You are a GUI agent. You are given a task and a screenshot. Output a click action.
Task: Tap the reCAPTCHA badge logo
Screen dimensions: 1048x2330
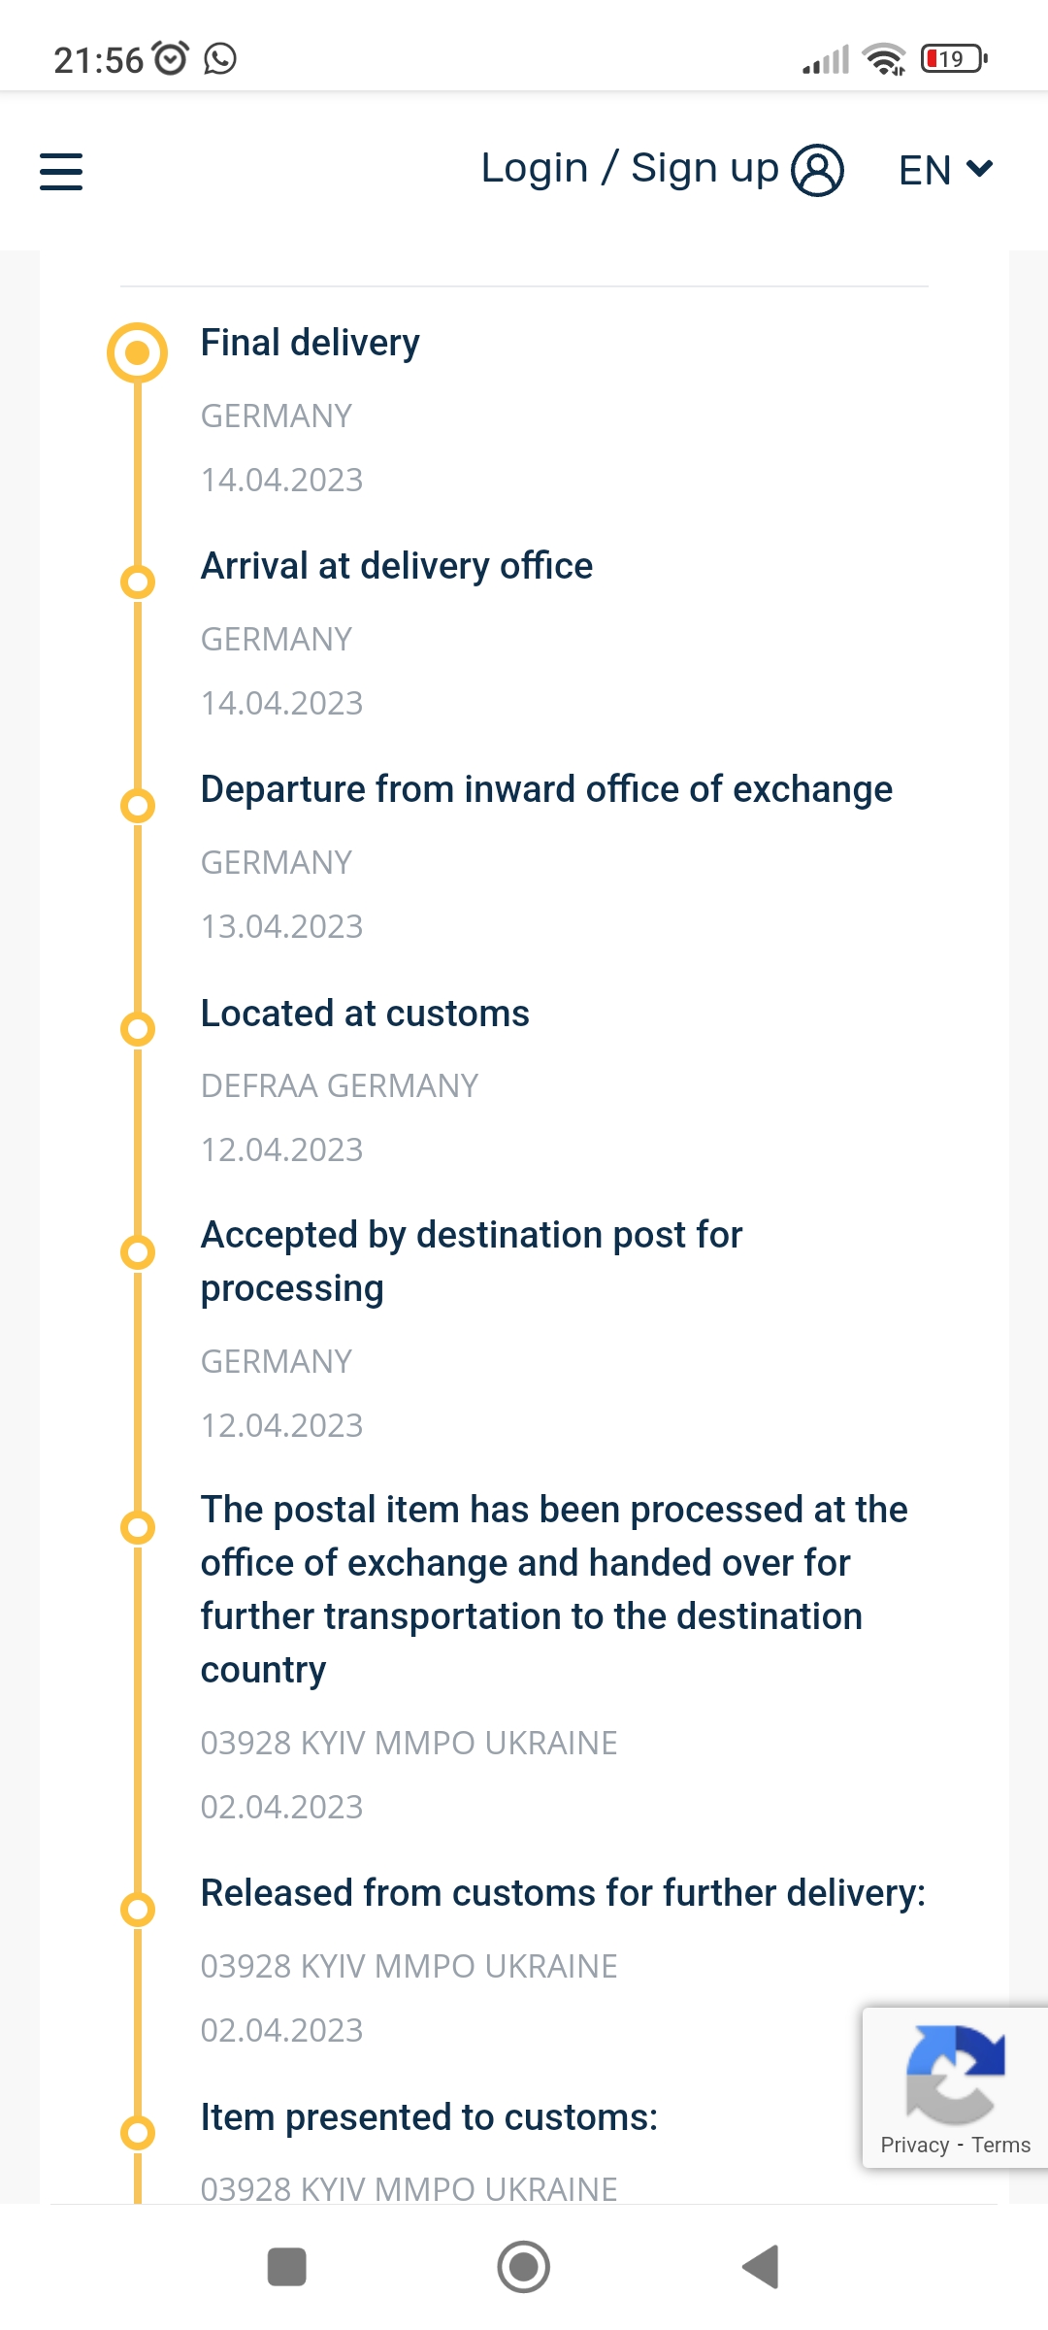point(955,2074)
